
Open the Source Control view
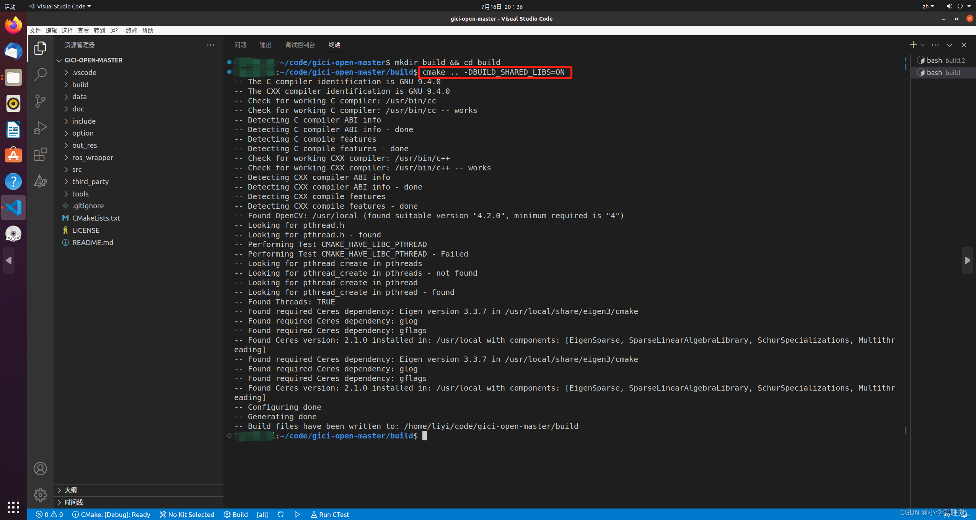tap(41, 100)
